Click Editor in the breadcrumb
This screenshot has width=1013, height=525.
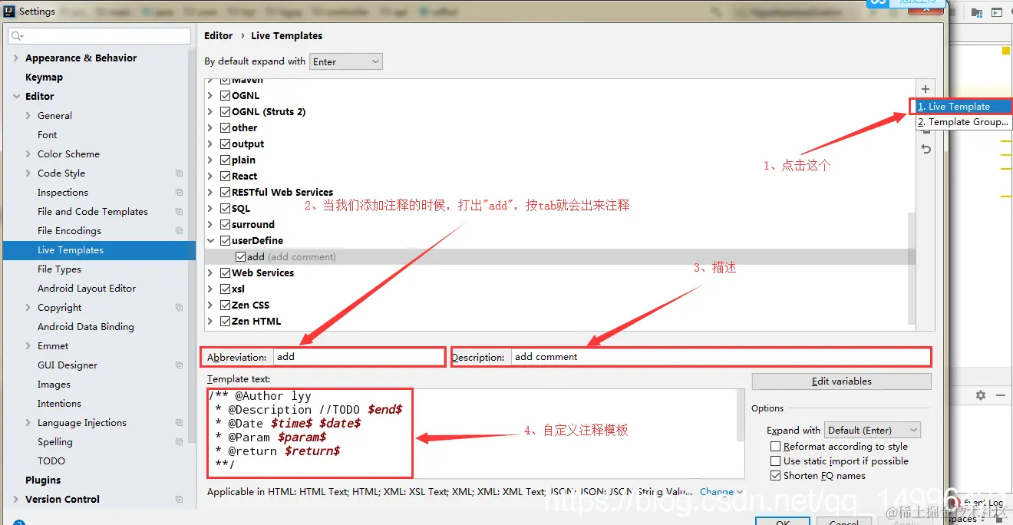click(x=219, y=36)
